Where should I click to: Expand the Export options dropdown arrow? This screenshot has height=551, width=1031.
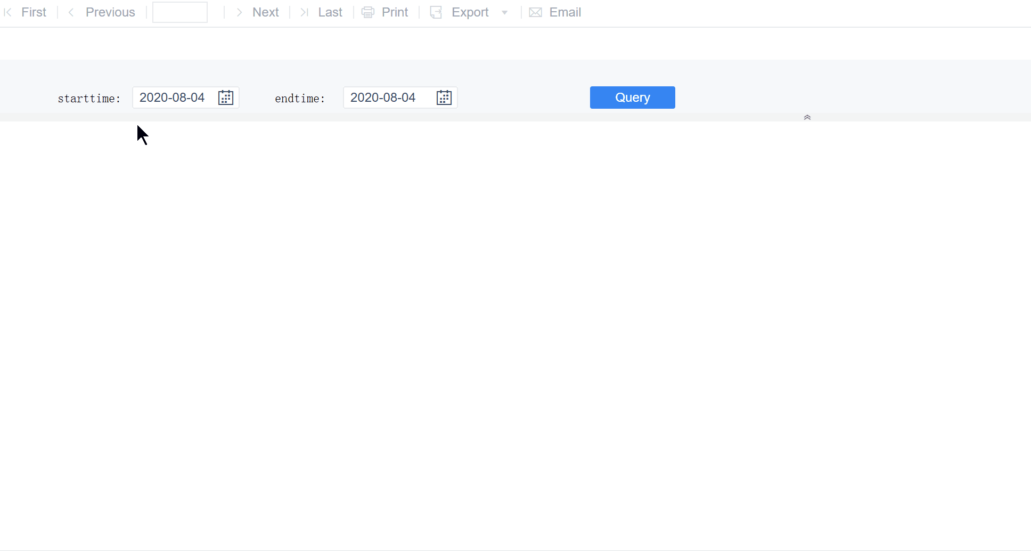pos(505,12)
